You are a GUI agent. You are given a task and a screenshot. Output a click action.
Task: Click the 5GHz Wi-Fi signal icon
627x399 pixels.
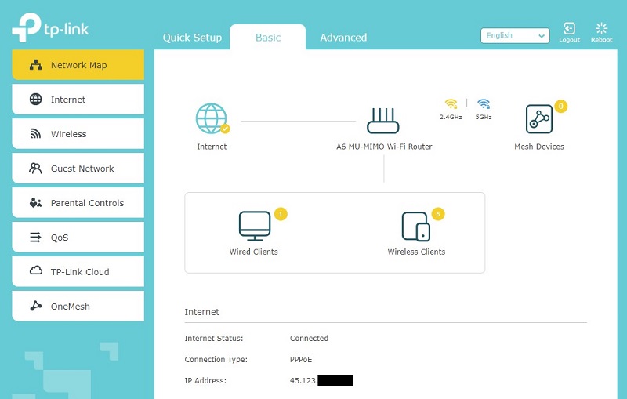pos(484,104)
